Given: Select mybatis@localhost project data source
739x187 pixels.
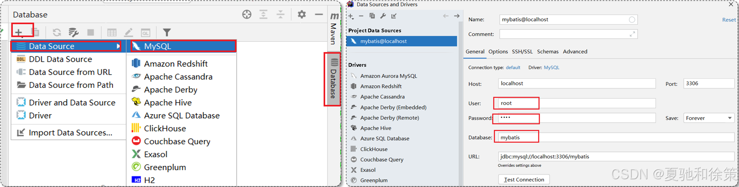Looking at the screenshot, I should pos(402,41).
